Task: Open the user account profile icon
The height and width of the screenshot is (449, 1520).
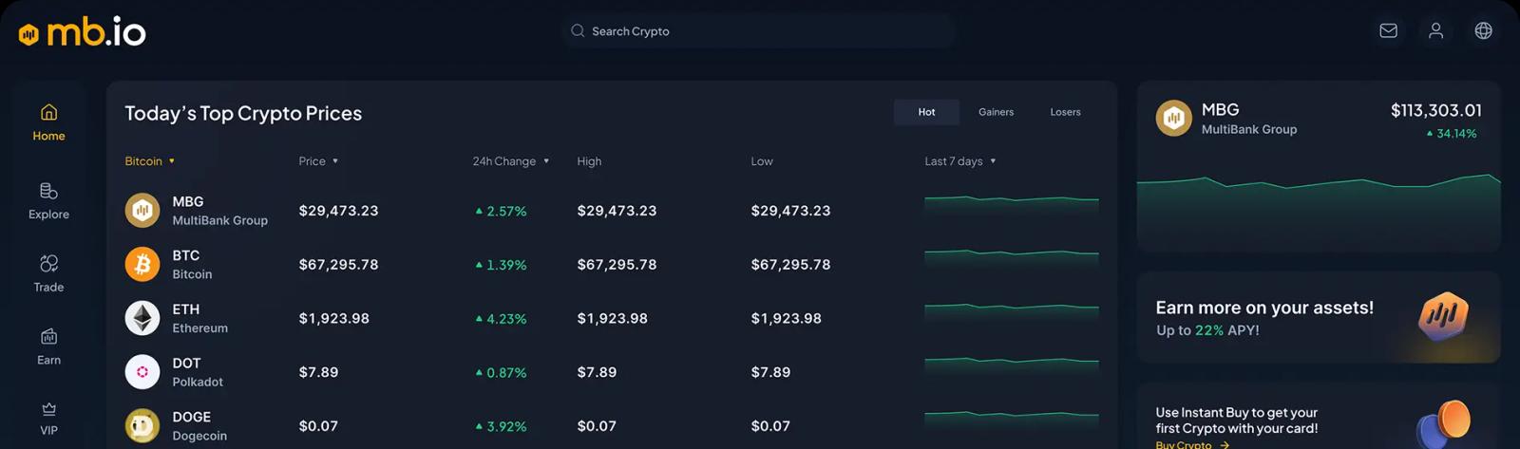Action: 1435,31
